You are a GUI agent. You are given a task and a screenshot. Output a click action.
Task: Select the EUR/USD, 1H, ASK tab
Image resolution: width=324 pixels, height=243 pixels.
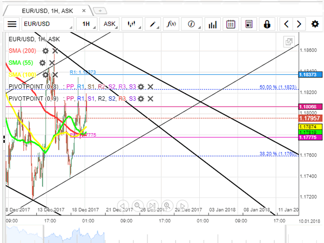click(x=48, y=11)
